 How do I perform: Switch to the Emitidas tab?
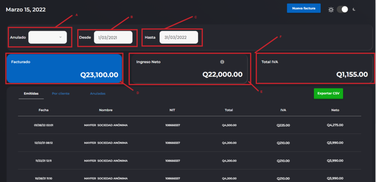[x=31, y=94]
